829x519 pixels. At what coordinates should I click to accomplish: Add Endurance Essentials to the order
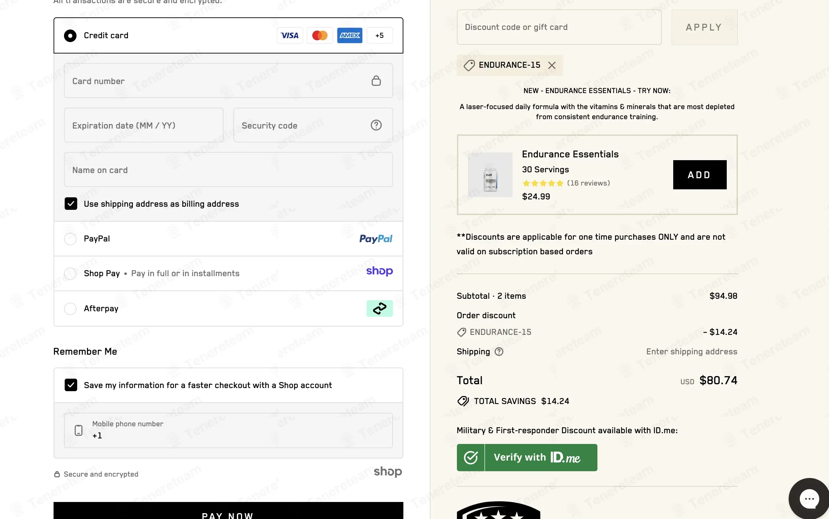(699, 175)
